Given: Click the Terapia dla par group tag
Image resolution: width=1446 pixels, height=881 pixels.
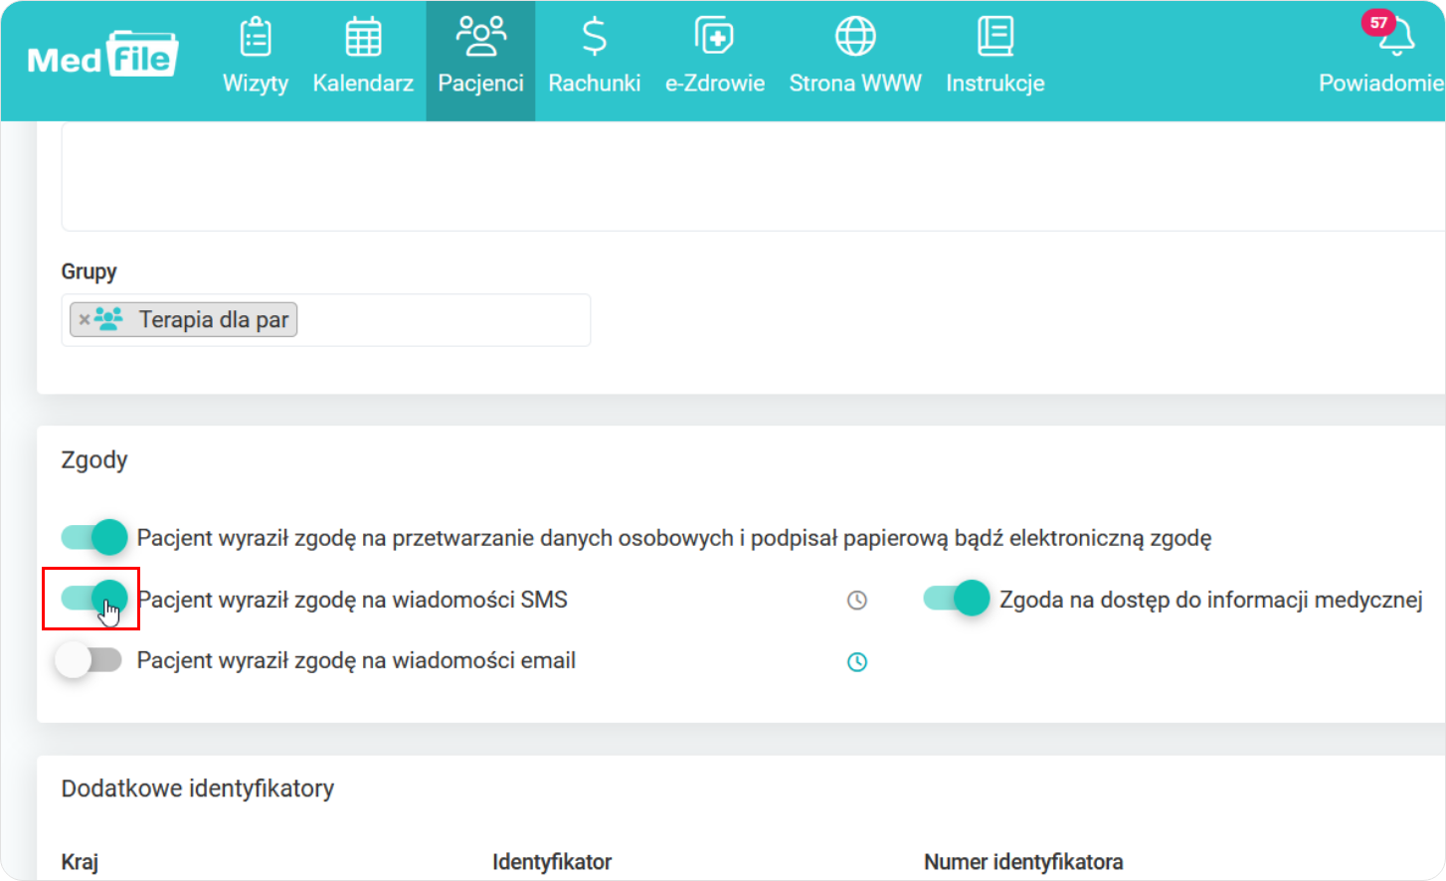Looking at the screenshot, I should (213, 320).
